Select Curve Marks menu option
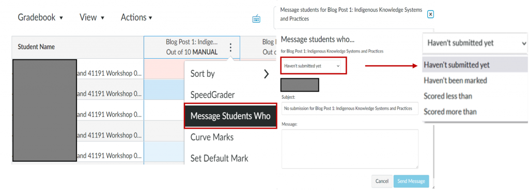 [212, 137]
